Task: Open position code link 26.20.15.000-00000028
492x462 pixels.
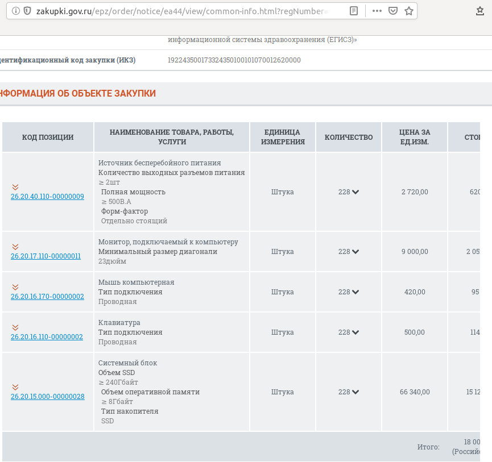Action: tap(47, 397)
